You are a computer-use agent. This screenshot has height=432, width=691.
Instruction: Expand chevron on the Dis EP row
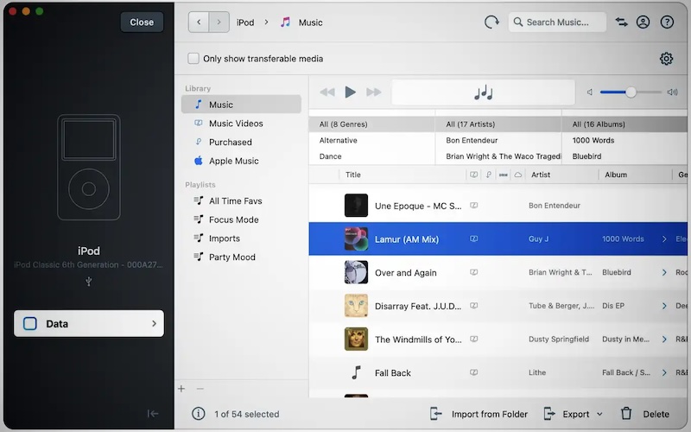point(664,306)
